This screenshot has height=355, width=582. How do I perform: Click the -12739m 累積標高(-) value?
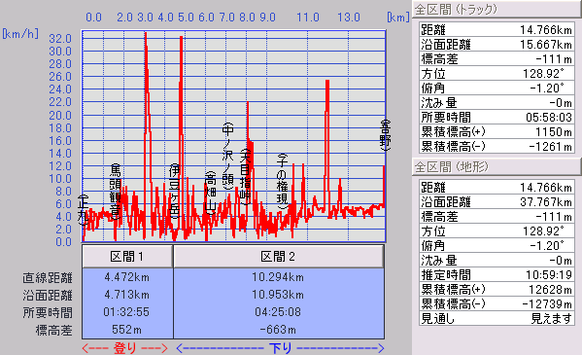pos(547,304)
